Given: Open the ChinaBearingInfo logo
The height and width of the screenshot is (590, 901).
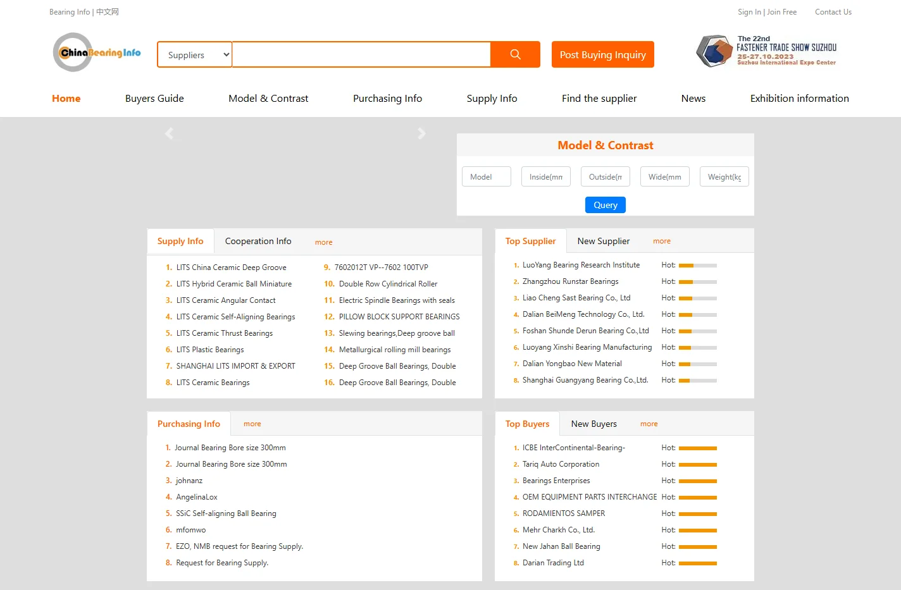Looking at the screenshot, I should coord(97,52).
